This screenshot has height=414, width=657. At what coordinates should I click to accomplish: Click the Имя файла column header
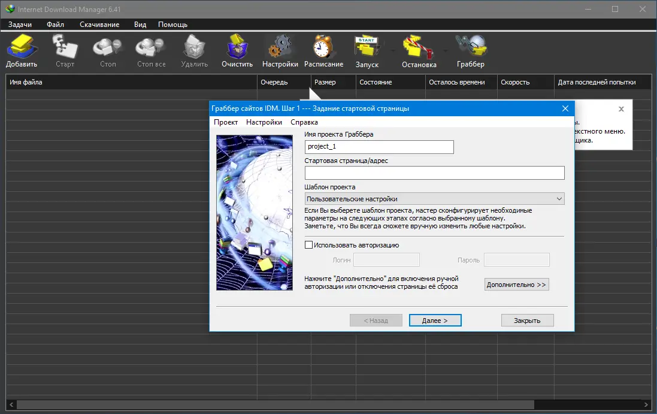tap(131, 82)
